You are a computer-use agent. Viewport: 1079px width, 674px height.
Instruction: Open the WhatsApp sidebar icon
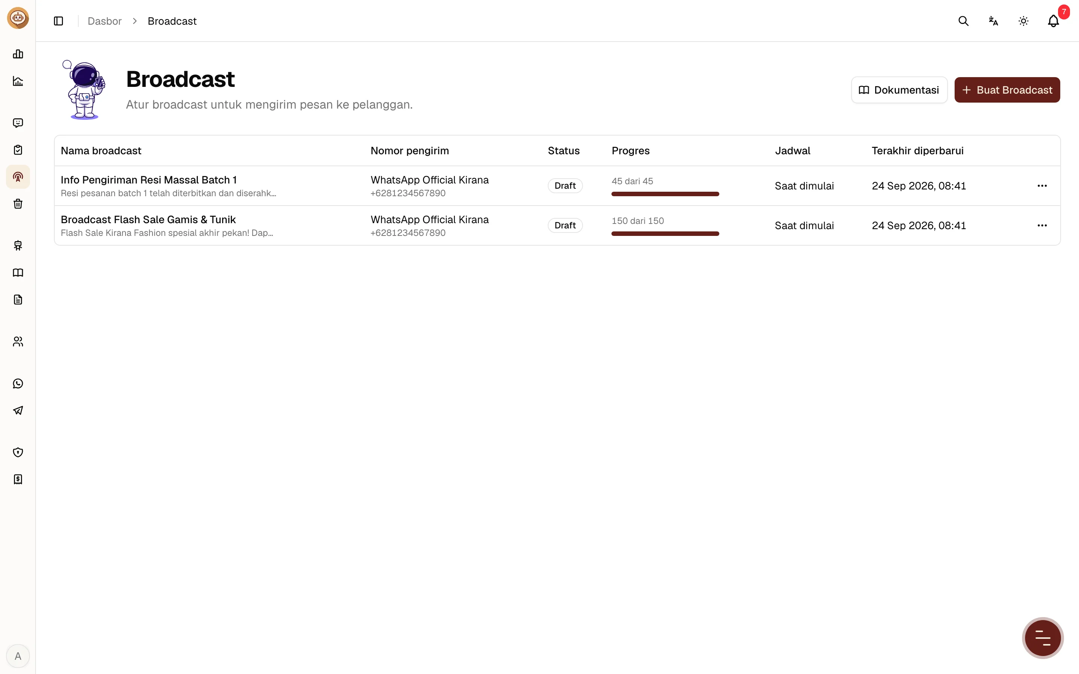click(18, 383)
